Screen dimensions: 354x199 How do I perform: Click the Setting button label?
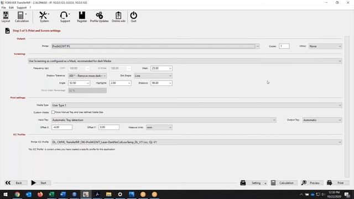(x=256, y=183)
